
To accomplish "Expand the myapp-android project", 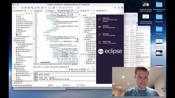I will (x=13, y=38).
